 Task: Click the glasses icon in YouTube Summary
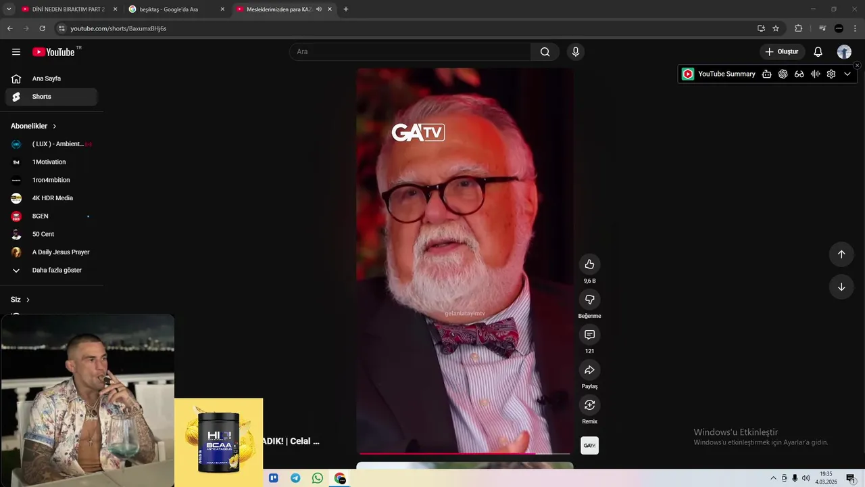tap(799, 74)
